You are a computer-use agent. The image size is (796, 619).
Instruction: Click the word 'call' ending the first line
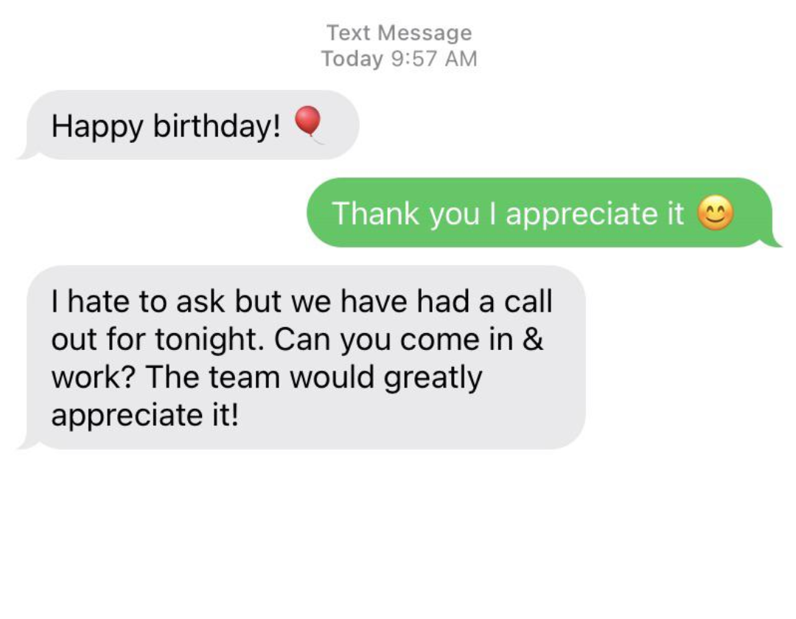click(528, 301)
